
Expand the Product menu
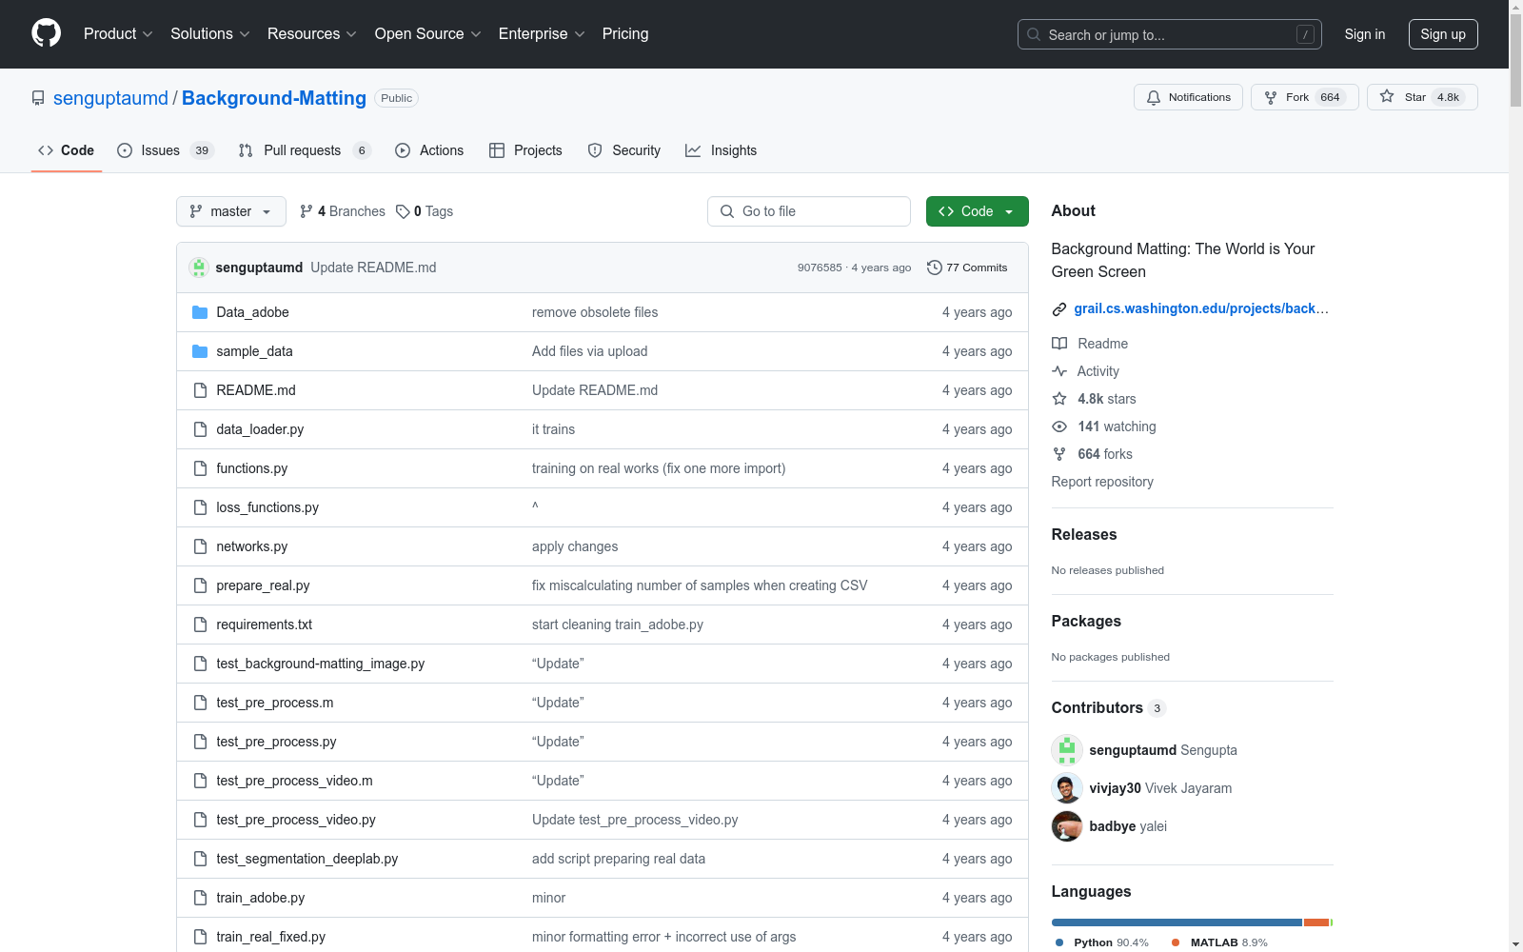[118, 33]
